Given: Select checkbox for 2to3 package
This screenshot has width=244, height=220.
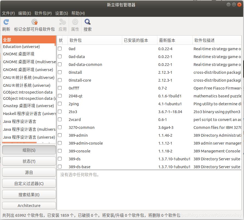Looking at the screenshot, I should click(60, 112).
